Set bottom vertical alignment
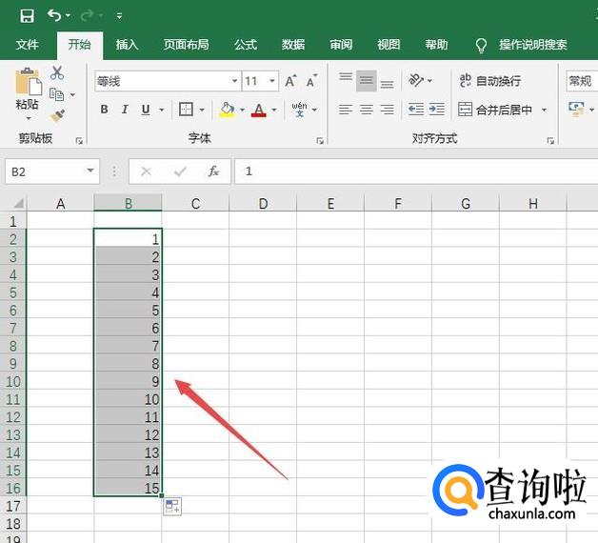 click(388, 84)
